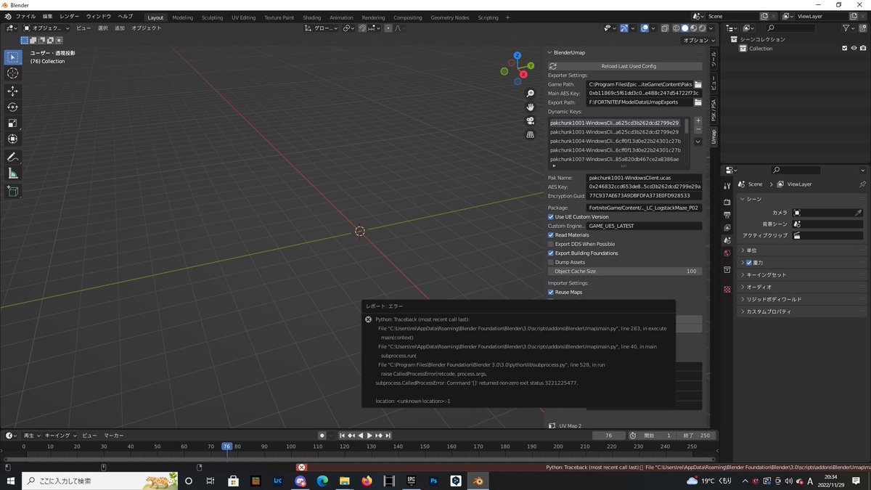
Task: Click the timeline current frame 76 marker
Action: (226, 446)
